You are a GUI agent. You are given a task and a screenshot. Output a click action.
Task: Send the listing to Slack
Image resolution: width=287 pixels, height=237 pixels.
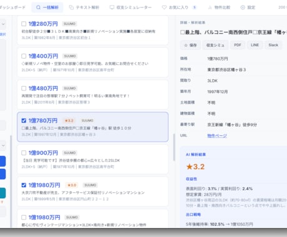(x=273, y=45)
